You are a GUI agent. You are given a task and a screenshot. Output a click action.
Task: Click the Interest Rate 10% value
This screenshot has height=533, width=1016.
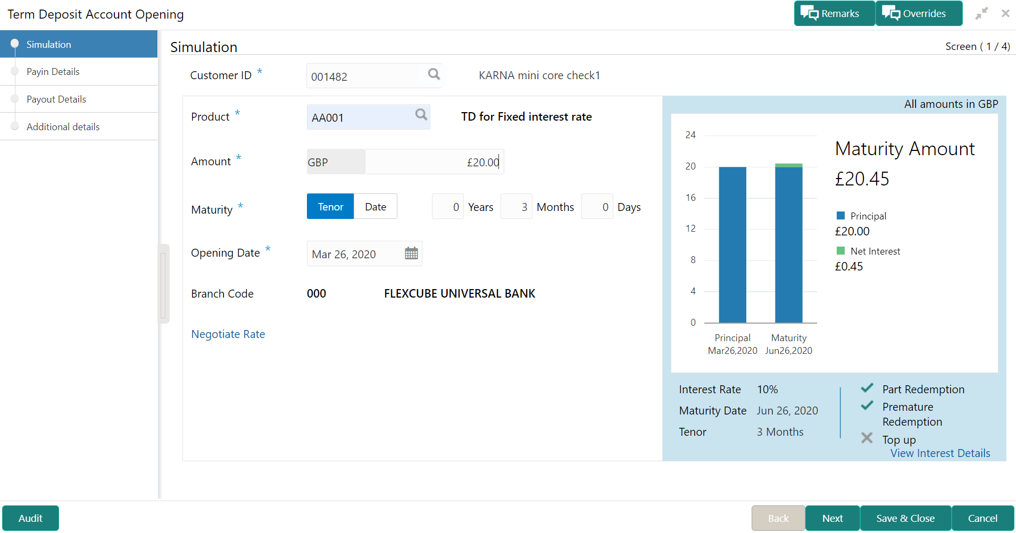768,390
